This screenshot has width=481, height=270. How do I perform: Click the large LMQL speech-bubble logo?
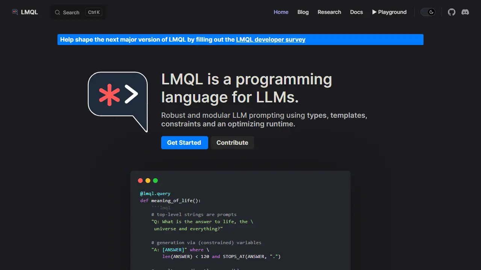(118, 102)
